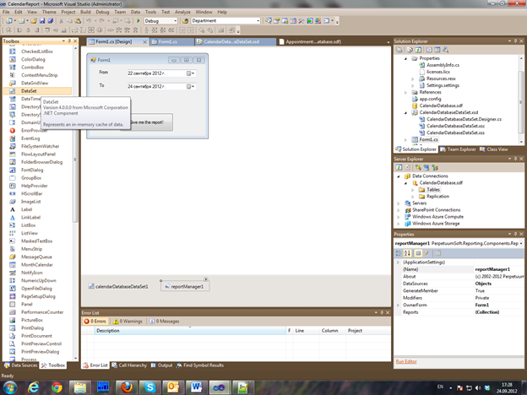The width and height of the screenshot is (527, 395).
Task: Toggle the 0 Errors filter
Action: 95,321
